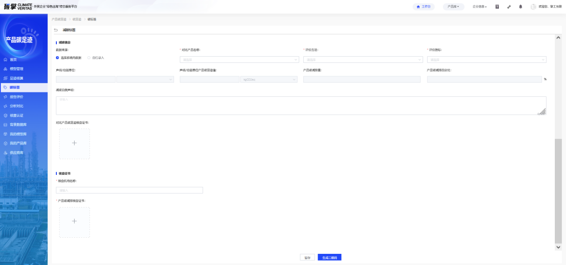Select the 选择系统内数据 radio option
The height and width of the screenshot is (265, 566).
coord(58,58)
